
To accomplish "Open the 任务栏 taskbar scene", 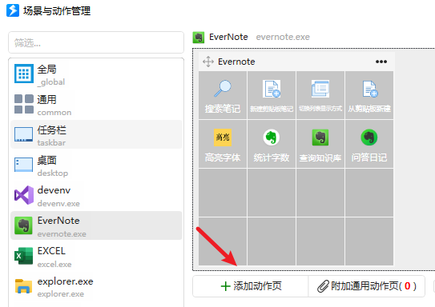I will coord(96,135).
